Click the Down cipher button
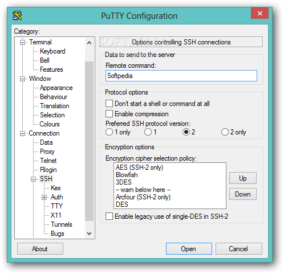284x274 pixels. point(243,194)
